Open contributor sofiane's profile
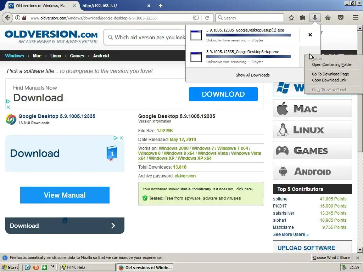 point(280,199)
